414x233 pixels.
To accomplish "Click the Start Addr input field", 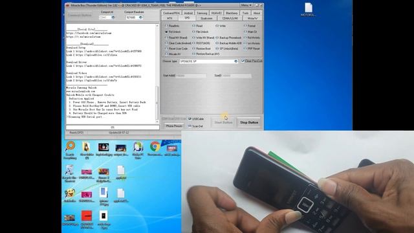I will 191,76.
